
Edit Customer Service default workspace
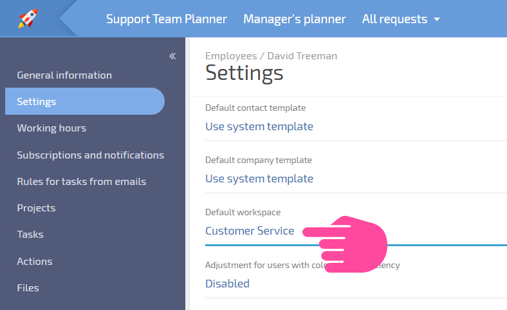(x=250, y=231)
